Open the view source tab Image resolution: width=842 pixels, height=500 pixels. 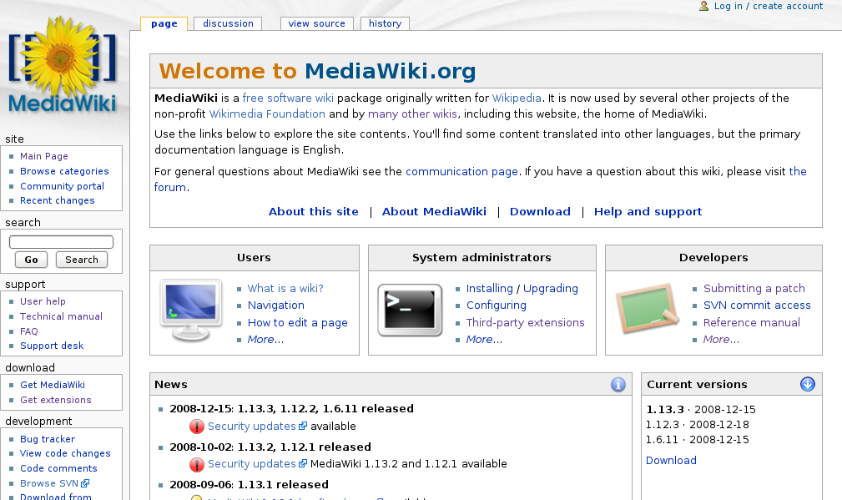tap(317, 23)
